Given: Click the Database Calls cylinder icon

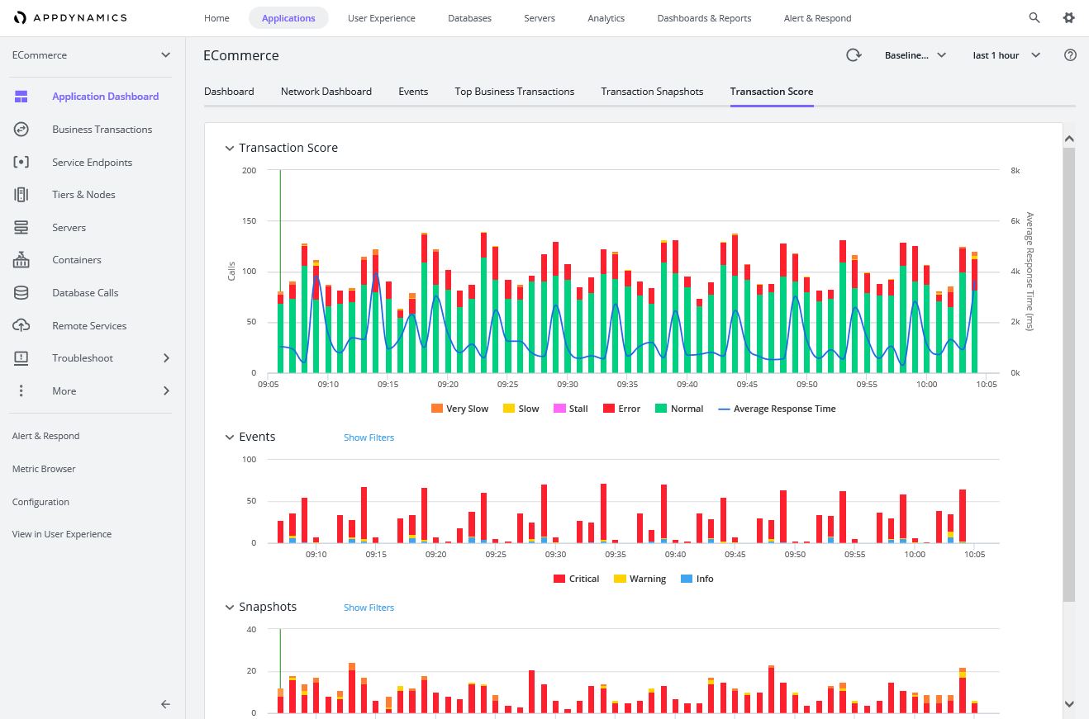Looking at the screenshot, I should point(21,293).
